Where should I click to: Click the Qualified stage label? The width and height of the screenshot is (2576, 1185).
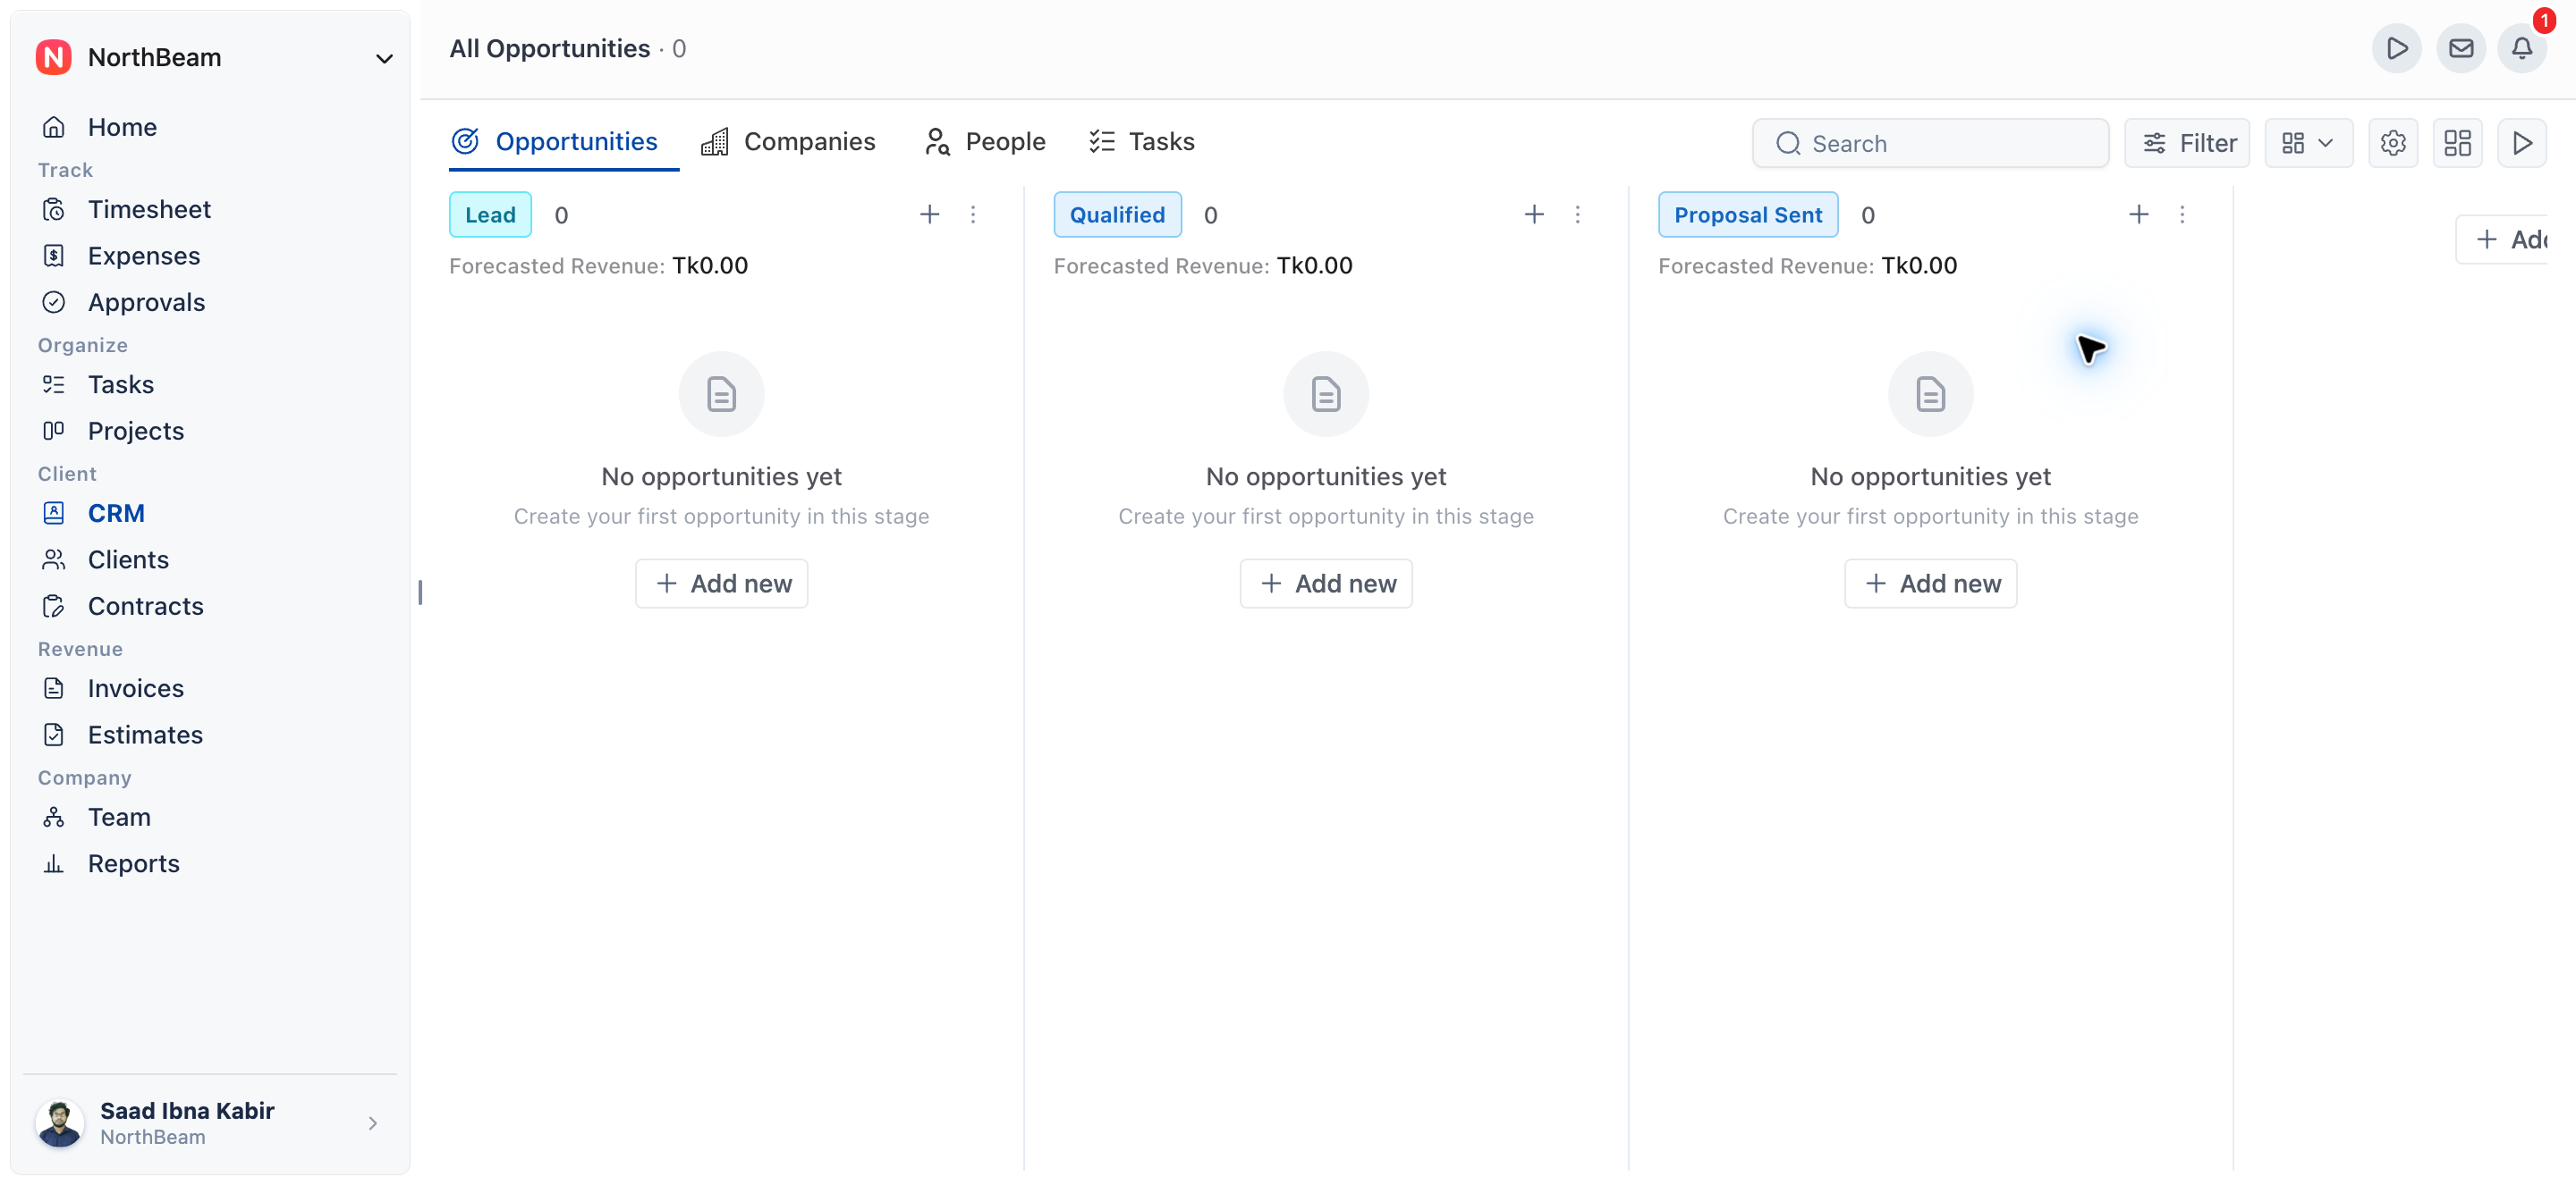click(1116, 214)
